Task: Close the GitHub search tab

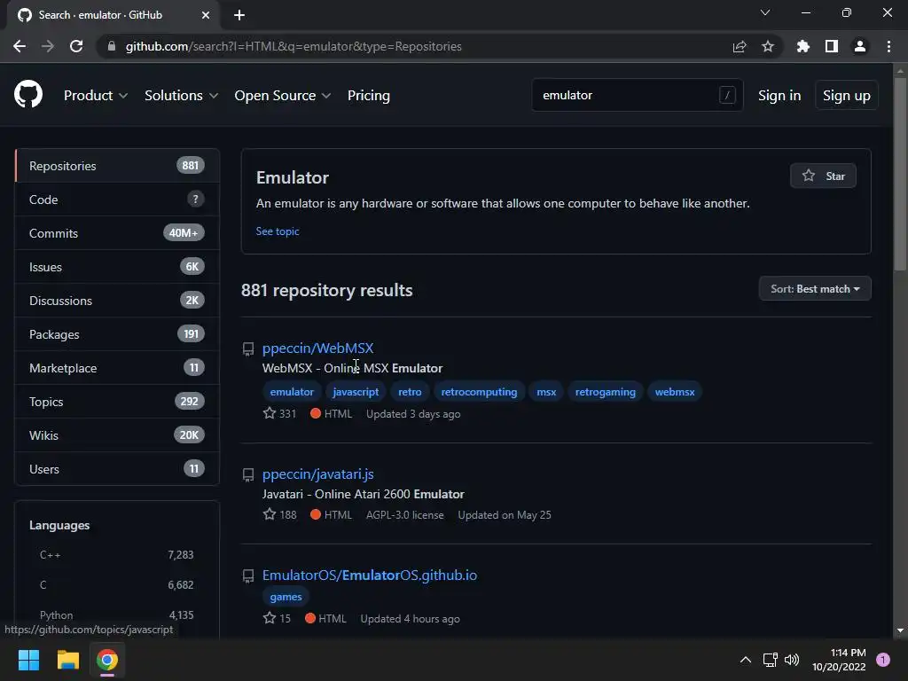Action: point(206,15)
